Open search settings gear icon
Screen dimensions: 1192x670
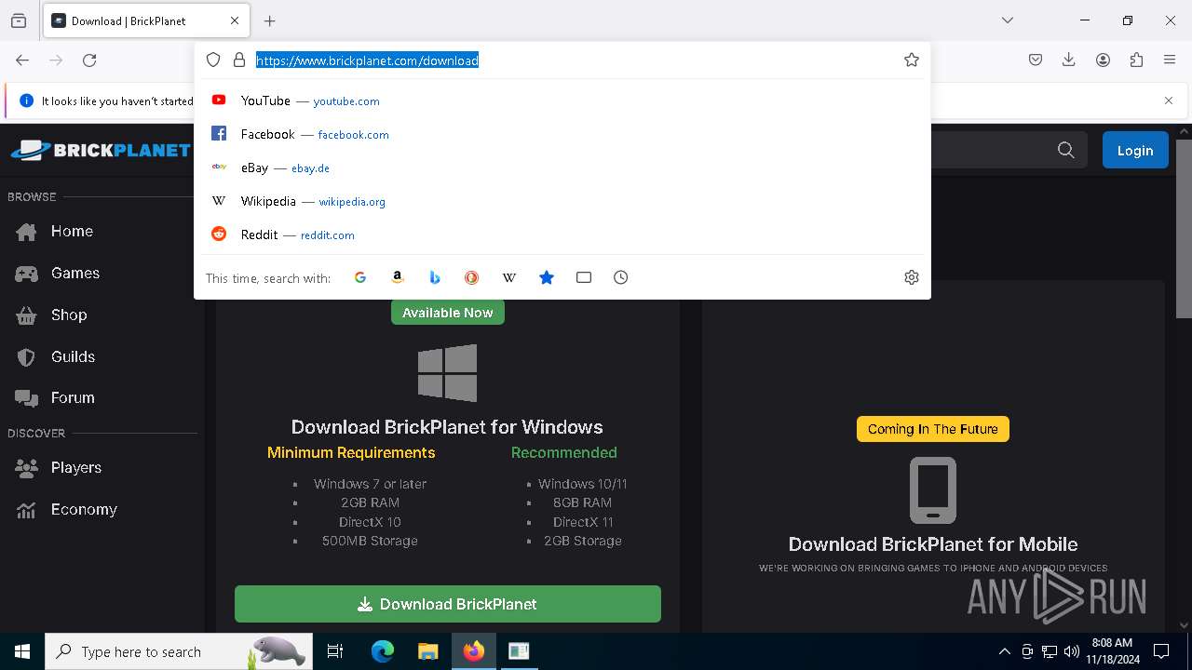point(912,277)
